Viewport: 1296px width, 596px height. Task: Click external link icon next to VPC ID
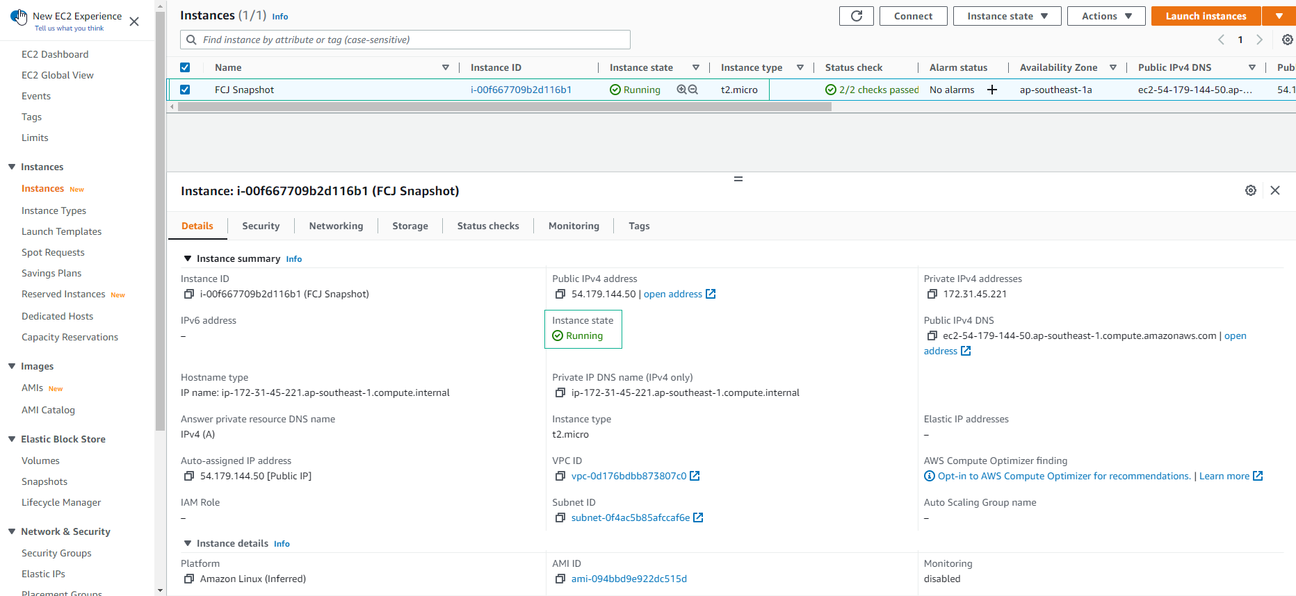(x=695, y=476)
